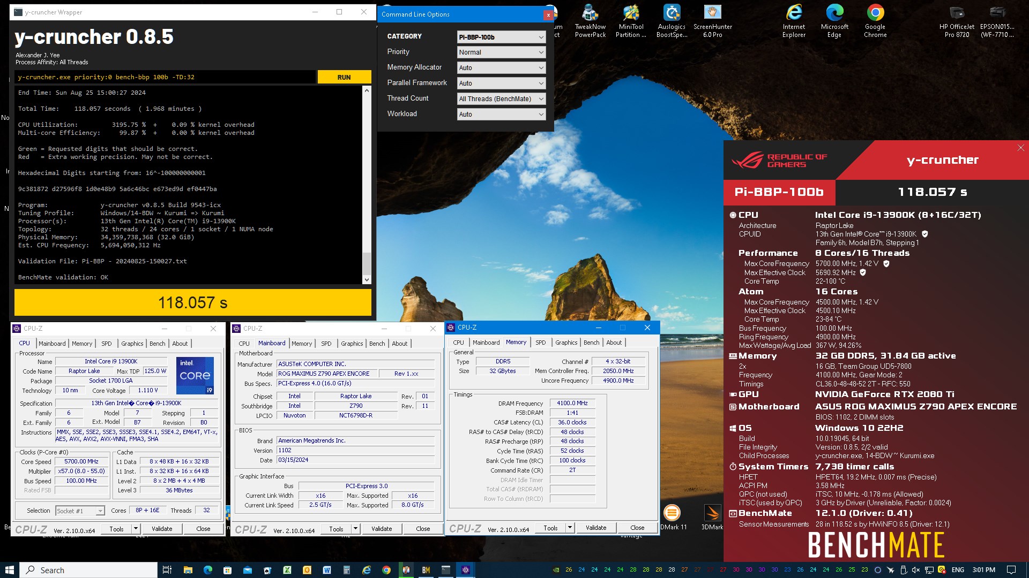
Task: Expand the CATEGORY dropdown showing Pi-BBP-100b
Action: [501, 37]
